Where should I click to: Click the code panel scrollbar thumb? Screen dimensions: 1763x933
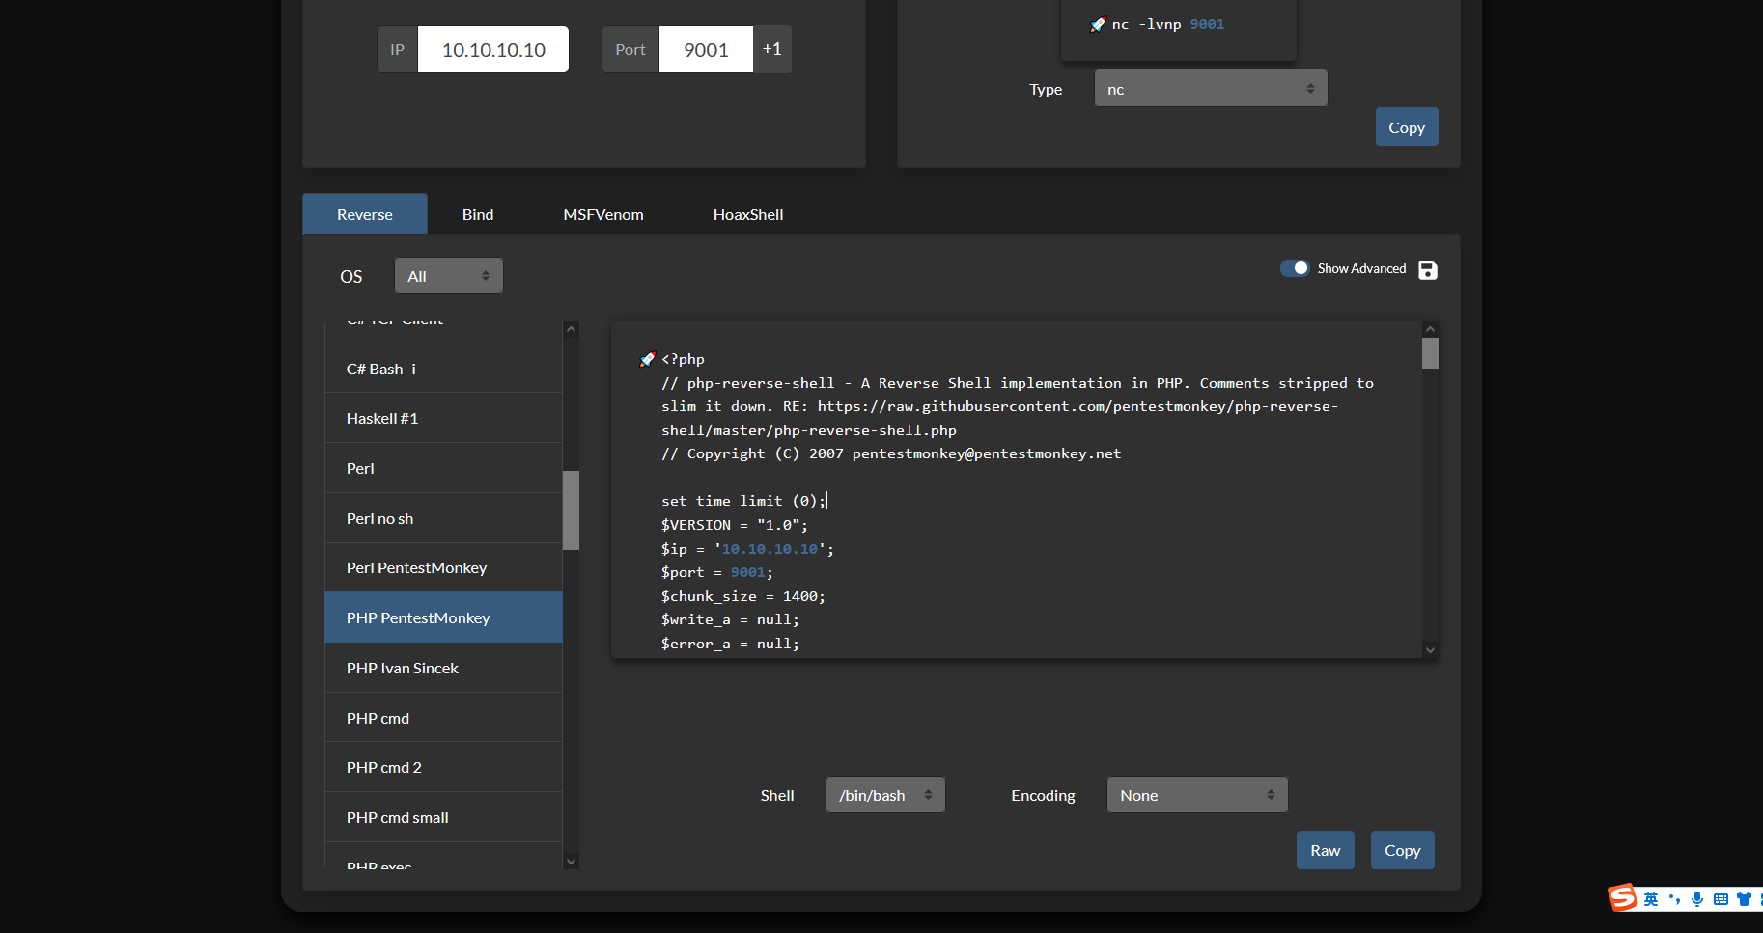click(x=1430, y=353)
